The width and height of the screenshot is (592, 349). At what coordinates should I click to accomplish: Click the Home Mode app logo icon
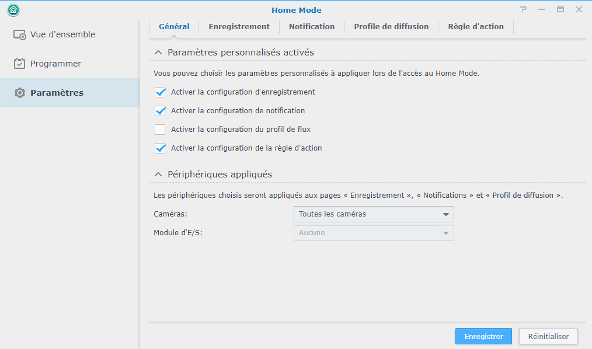pos(13,10)
